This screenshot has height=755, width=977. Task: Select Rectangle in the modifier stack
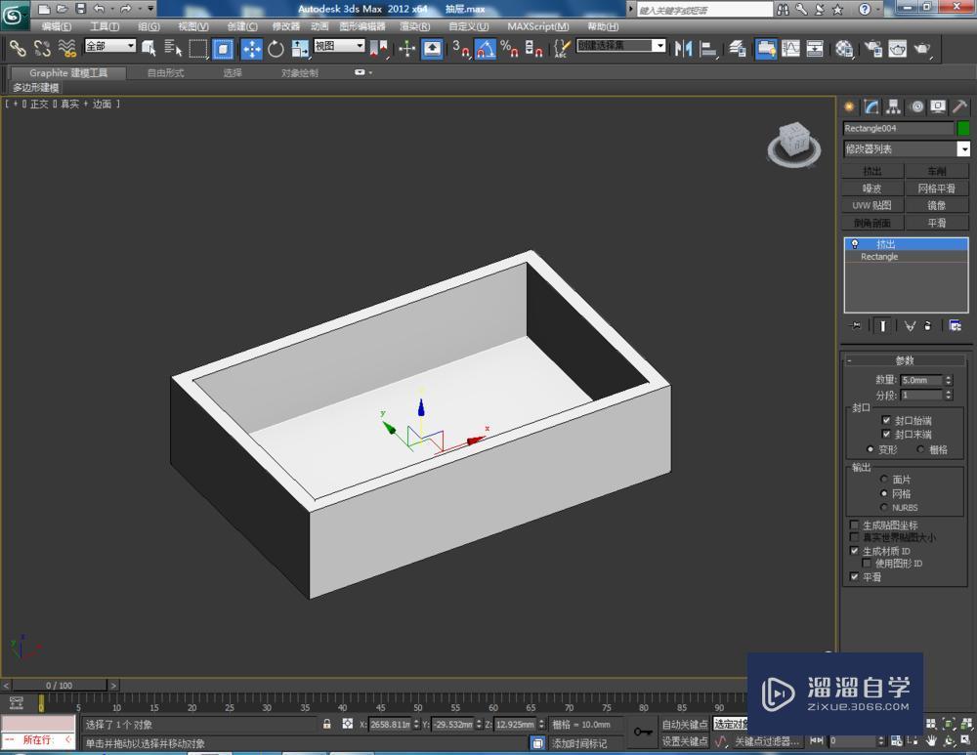pyautogui.click(x=878, y=256)
